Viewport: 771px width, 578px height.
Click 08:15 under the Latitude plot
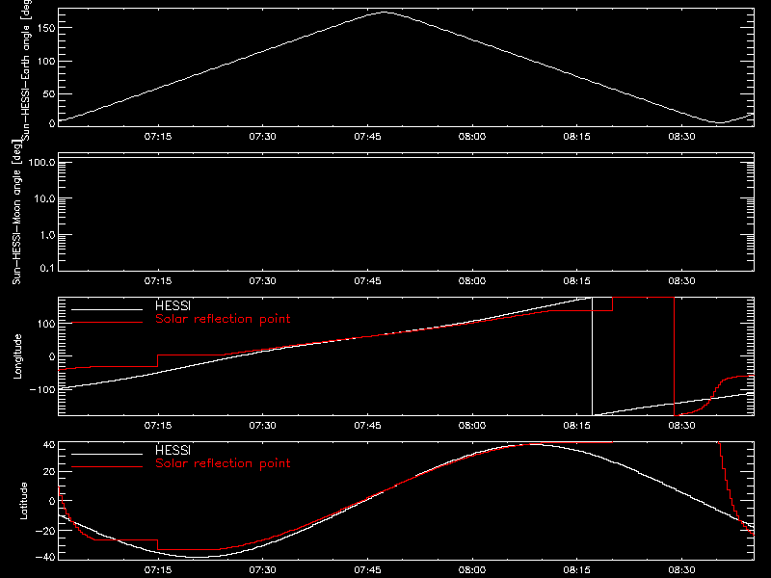pos(576,570)
